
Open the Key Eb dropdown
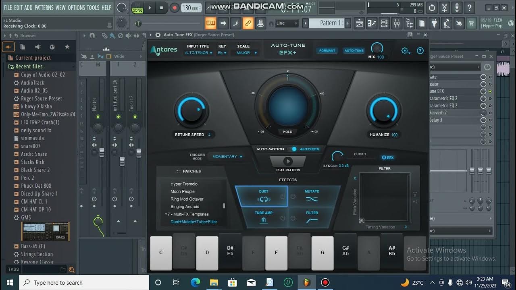222,53
